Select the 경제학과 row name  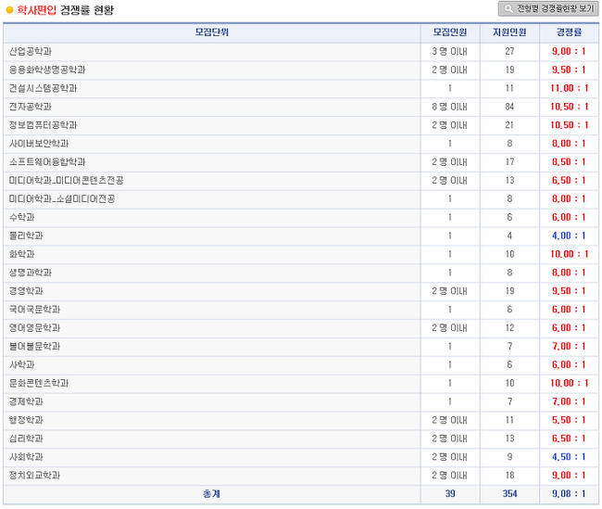[26, 401]
